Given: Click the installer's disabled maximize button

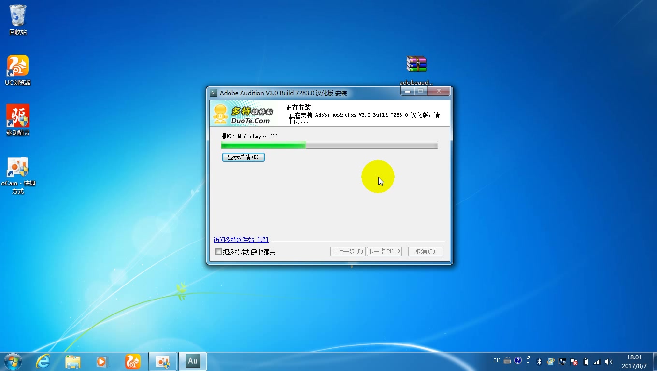Looking at the screenshot, I should tap(421, 91).
